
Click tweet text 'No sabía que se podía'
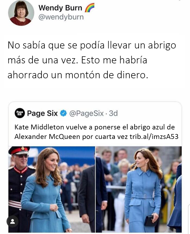tap(56, 45)
